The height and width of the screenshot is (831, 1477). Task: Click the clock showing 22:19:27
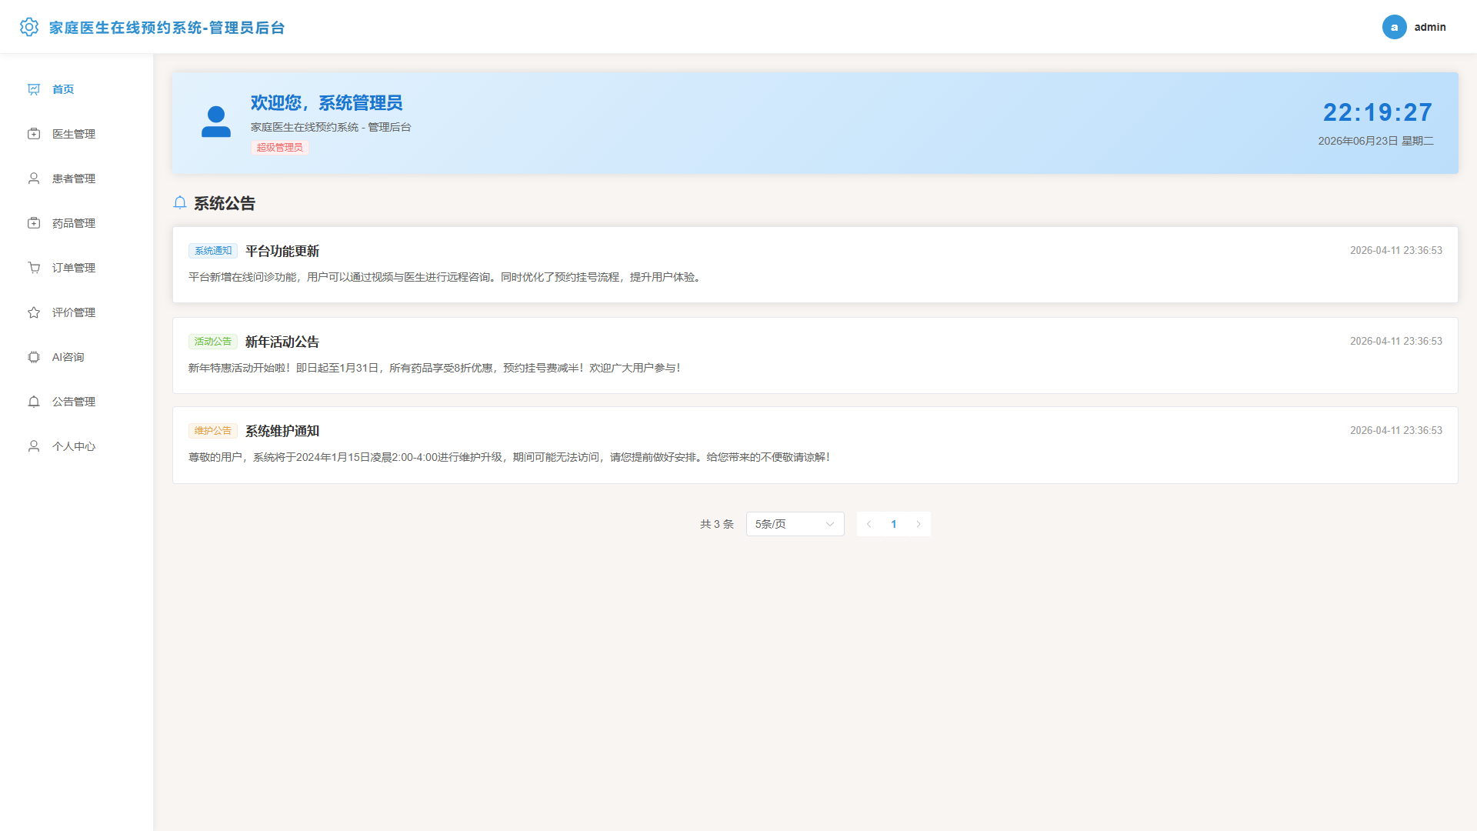click(1378, 112)
